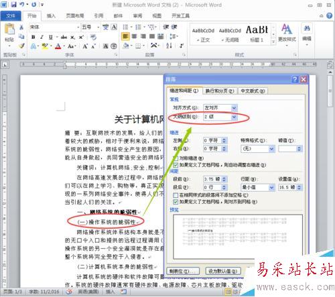The width and height of the screenshot is (335, 297).
Task: Adjust left indent spinner
Action: 224,141
